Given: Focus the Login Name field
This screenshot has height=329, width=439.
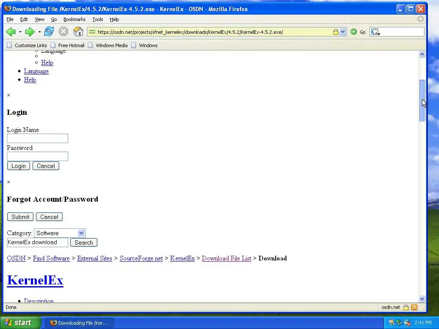Looking at the screenshot, I should click(x=38, y=138).
